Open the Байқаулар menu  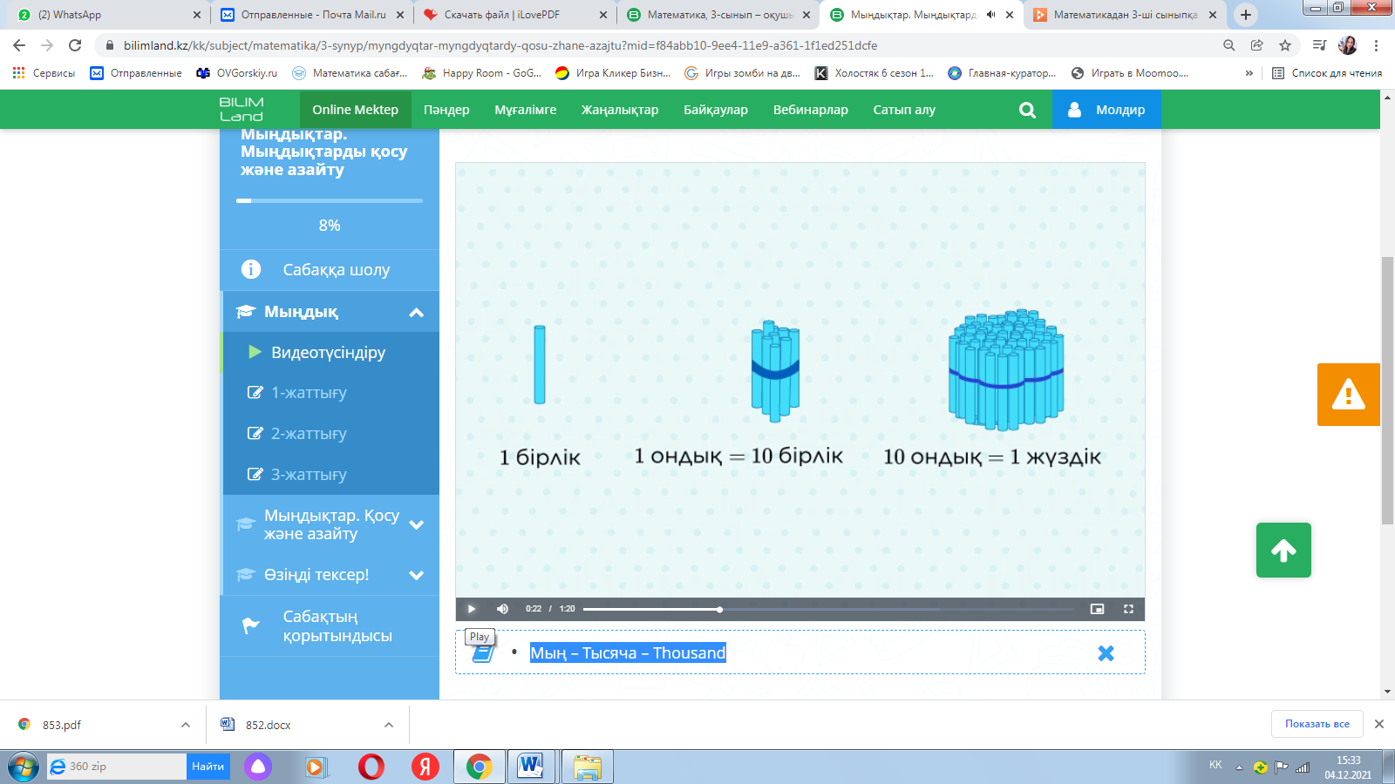coord(716,110)
